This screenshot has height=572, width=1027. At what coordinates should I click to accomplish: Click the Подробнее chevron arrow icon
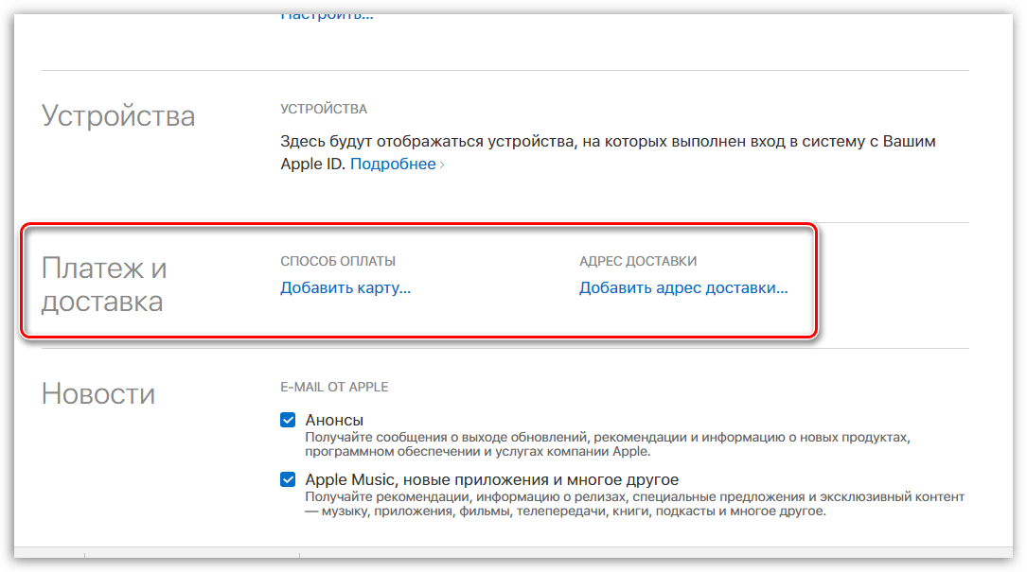click(442, 165)
